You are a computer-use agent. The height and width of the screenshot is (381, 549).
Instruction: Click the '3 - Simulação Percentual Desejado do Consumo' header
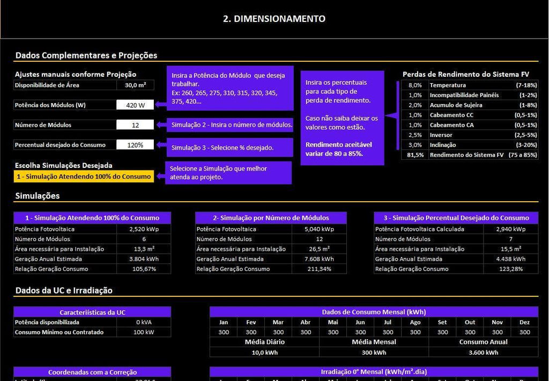click(x=456, y=218)
